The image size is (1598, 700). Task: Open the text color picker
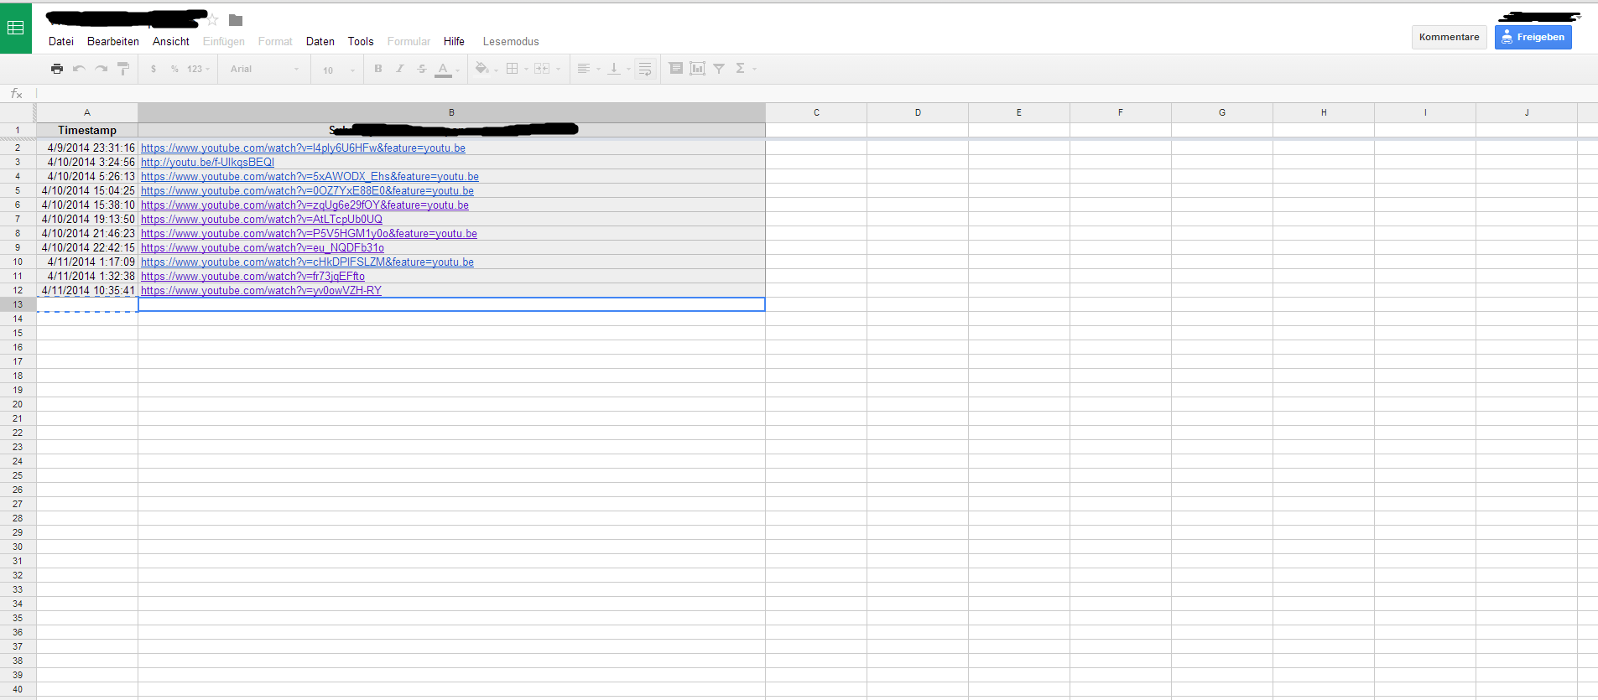446,70
